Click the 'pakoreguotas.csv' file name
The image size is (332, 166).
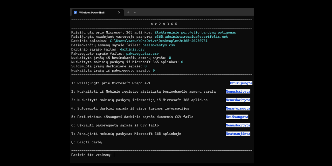point(142,53)
